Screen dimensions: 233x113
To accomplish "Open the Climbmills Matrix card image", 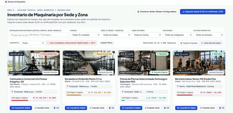I will [89, 63].
